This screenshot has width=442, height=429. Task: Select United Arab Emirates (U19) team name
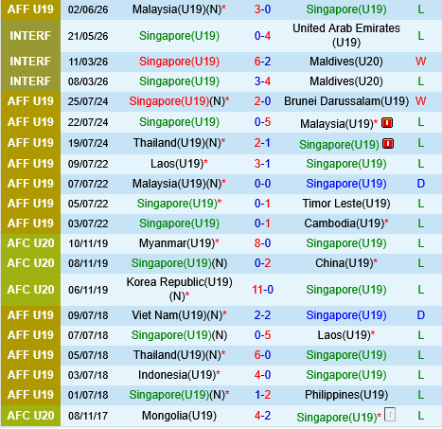[346, 35]
